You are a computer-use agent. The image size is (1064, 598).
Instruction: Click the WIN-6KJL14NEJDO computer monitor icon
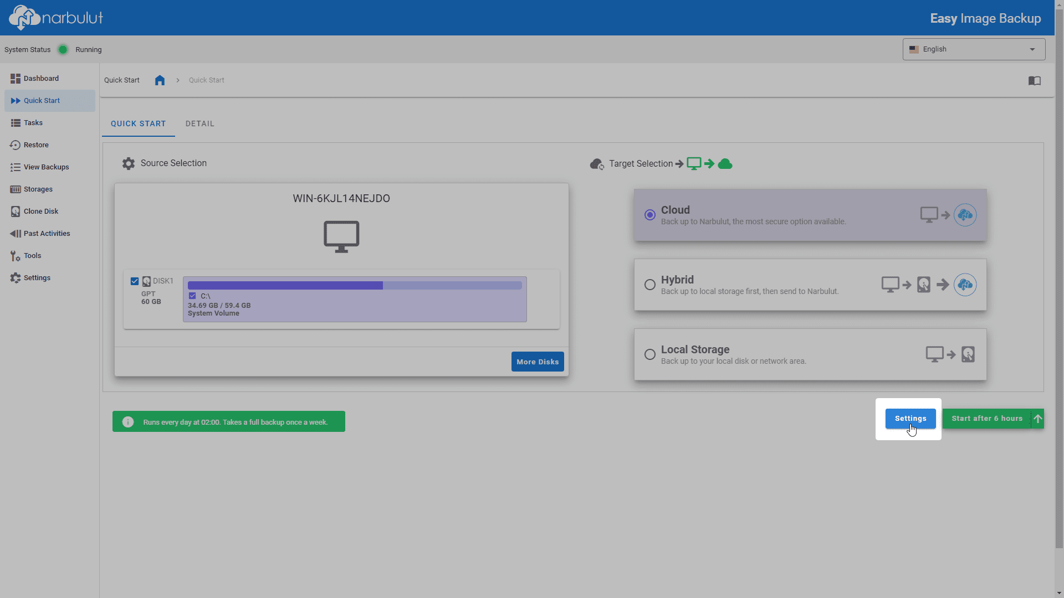pyautogui.click(x=341, y=236)
